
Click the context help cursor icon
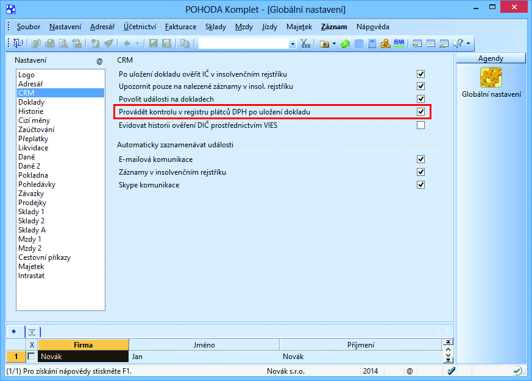coord(458,43)
